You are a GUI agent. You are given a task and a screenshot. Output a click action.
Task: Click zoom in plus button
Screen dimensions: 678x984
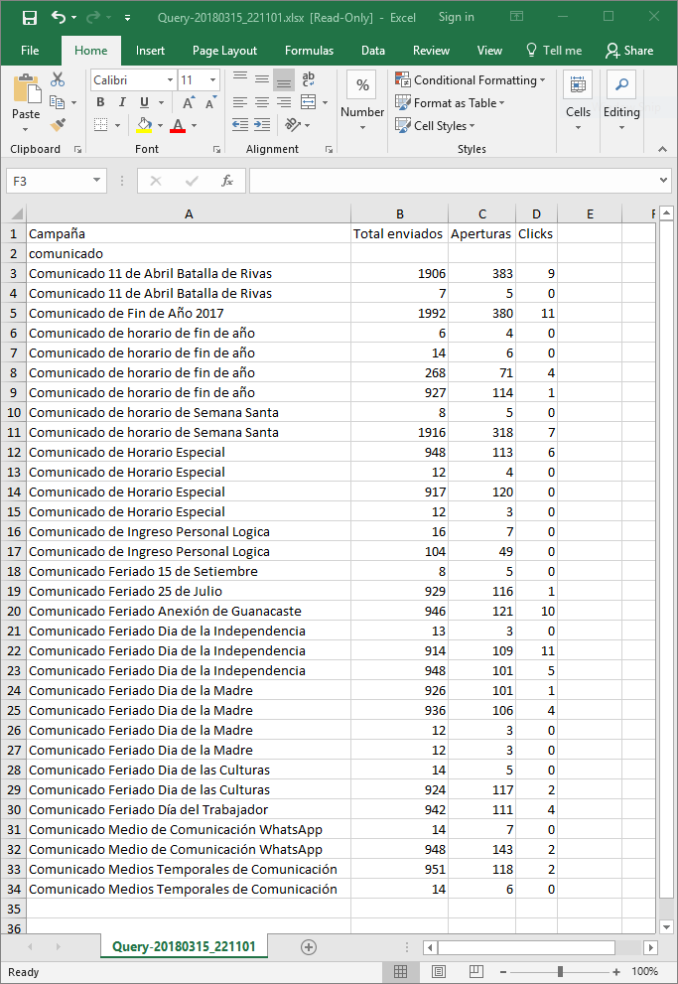click(616, 972)
